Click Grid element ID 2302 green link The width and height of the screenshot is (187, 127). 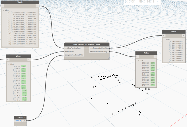click(24, 66)
